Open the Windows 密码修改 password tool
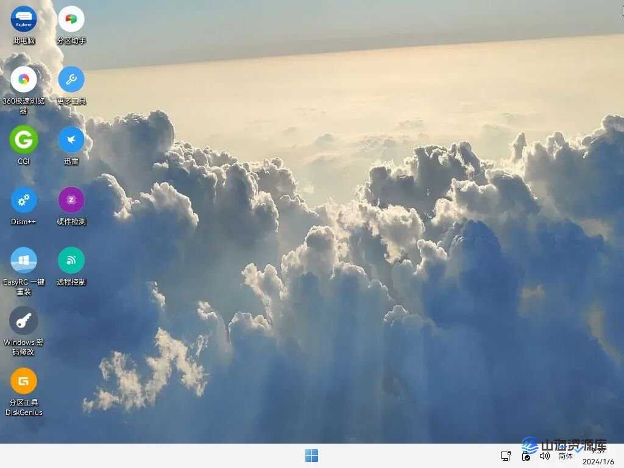This screenshot has height=468, width=624. pos(23,322)
